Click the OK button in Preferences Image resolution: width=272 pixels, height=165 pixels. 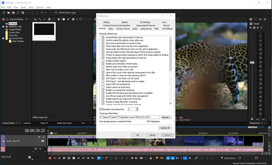point(138,135)
